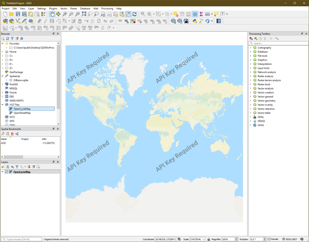309x242 pixels.
Task: Expand the Vector geometry group
Action: pos(250,100)
